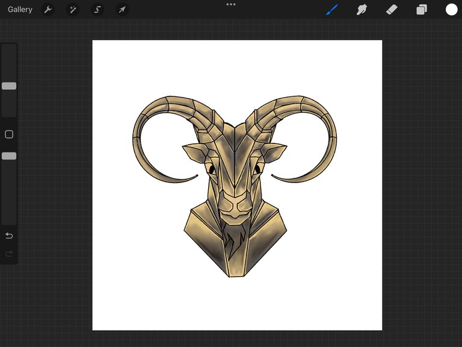Select the Brush paint tool
Screen dimensions: 462x347
332,10
